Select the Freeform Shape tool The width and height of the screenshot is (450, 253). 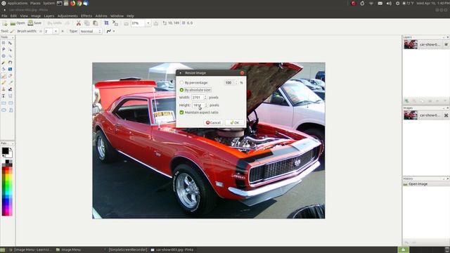tap(11, 110)
